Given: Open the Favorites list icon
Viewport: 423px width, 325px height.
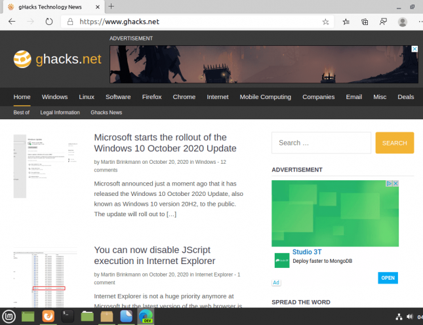Looking at the screenshot, I should 346,22.
